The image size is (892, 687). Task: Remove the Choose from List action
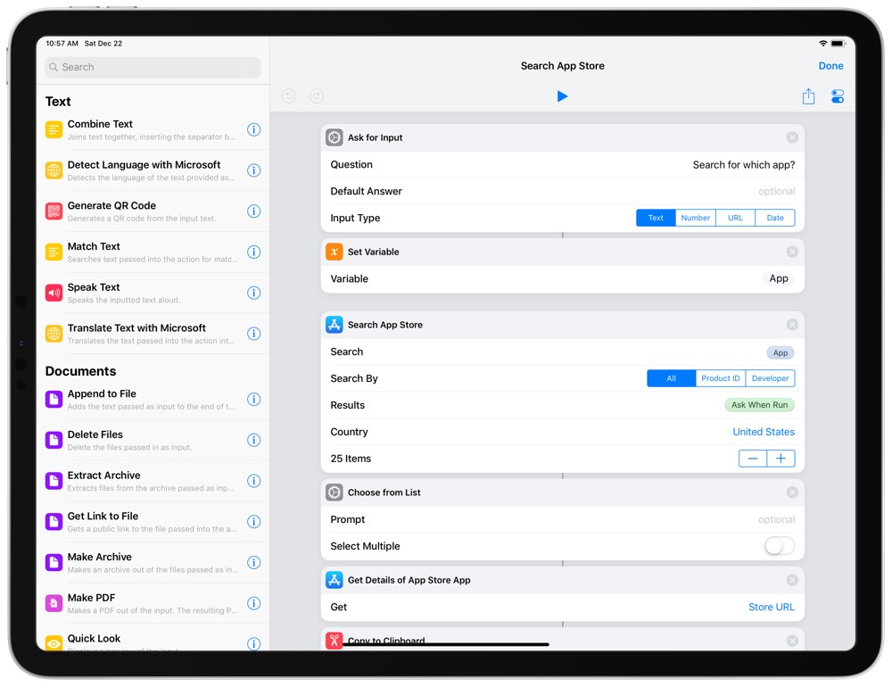(792, 492)
